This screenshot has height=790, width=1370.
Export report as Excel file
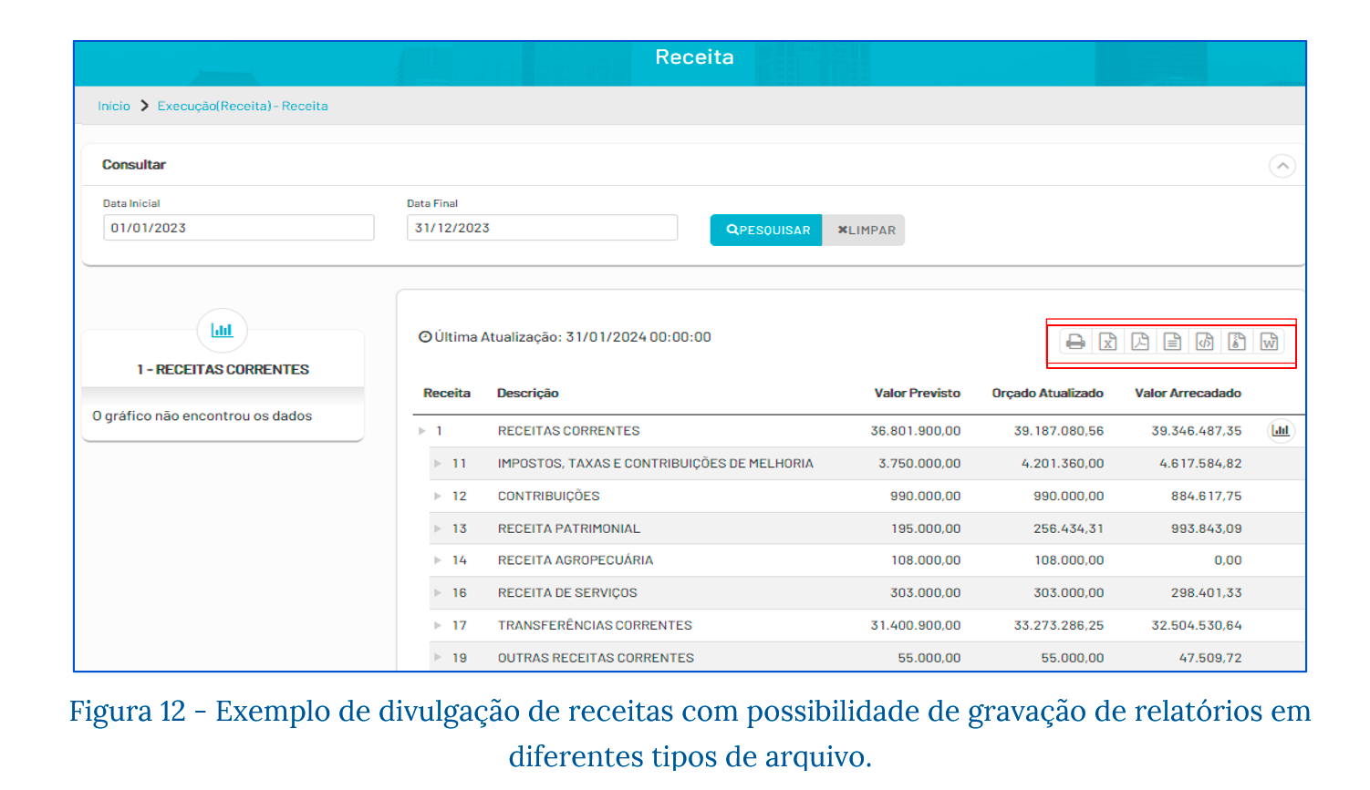pos(1108,342)
